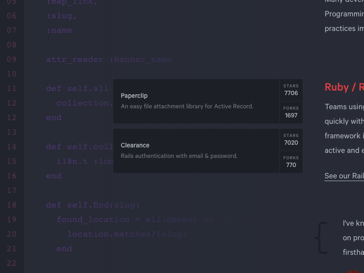Image resolution: width=364 pixels, height=273 pixels.
Task: Click the curly brace quote ornament
Action: click(321, 237)
